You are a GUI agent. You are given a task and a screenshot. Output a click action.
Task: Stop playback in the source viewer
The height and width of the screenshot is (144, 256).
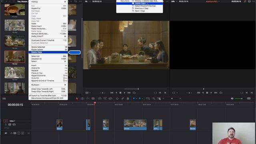pyautogui.click(x=120, y=93)
